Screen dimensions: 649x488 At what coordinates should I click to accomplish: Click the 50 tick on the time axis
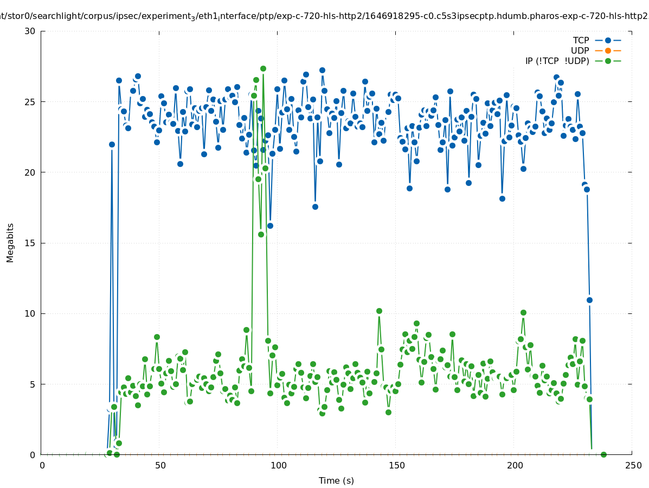coord(160,465)
